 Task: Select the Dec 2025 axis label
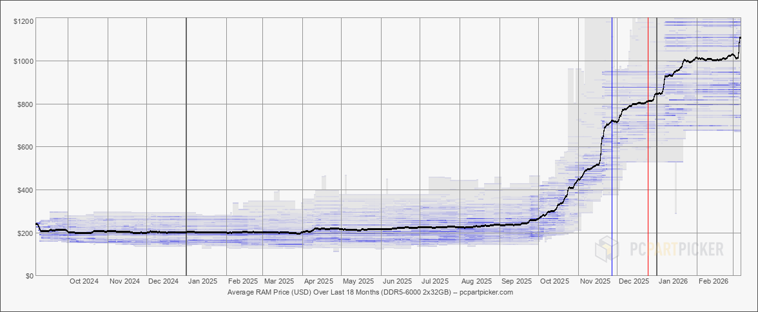634,281
